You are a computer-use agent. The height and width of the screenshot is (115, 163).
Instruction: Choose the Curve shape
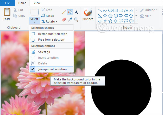(105, 10)
